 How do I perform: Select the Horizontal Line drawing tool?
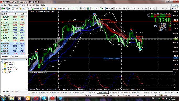click(x=162, y=8)
